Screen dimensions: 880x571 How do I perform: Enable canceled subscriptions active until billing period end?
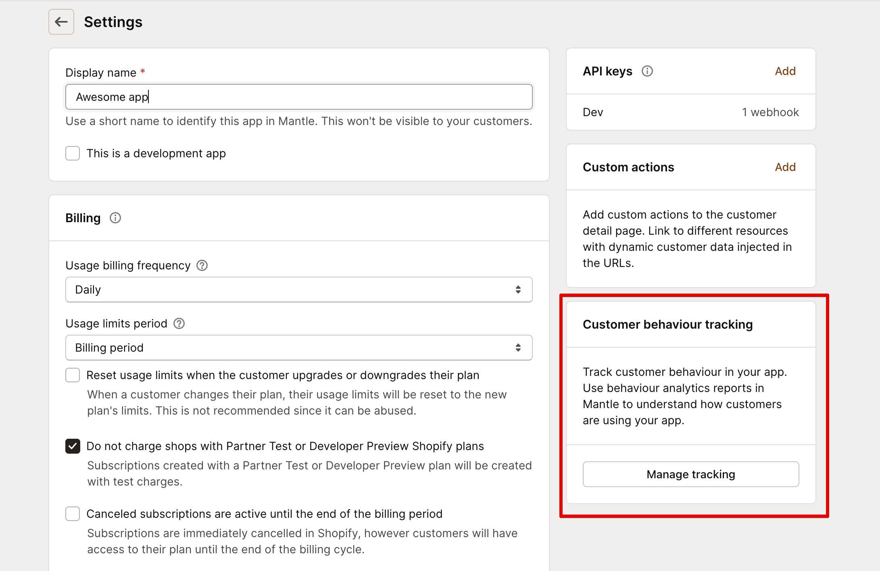point(73,514)
